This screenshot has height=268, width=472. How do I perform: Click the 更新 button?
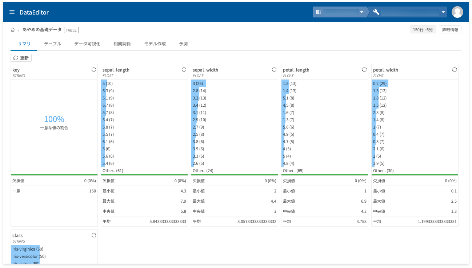21,58
